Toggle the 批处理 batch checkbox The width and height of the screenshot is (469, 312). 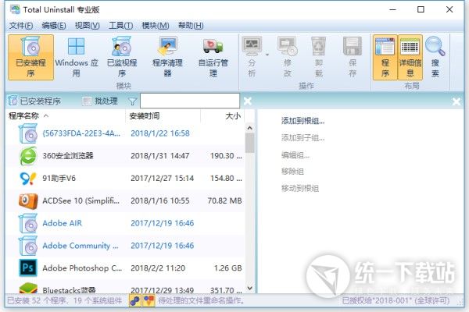pos(88,101)
